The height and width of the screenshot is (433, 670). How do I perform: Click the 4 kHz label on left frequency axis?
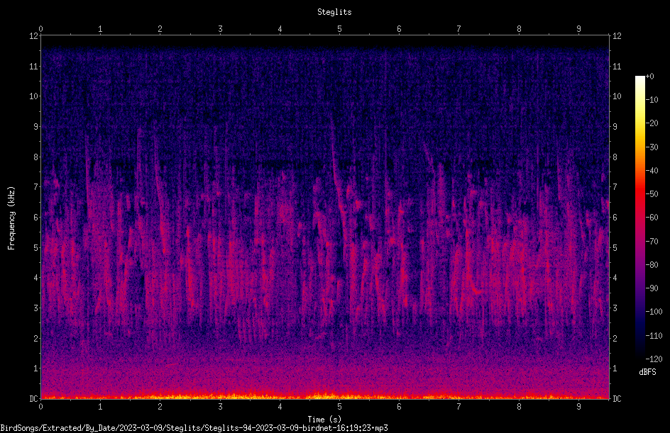36,278
